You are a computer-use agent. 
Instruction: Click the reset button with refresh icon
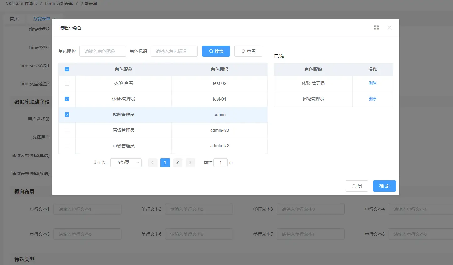[x=248, y=51]
